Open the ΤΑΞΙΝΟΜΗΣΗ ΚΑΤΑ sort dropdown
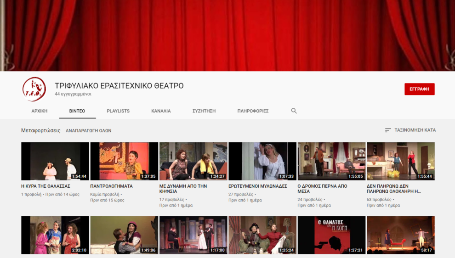The height and width of the screenshot is (258, 455). click(410, 130)
